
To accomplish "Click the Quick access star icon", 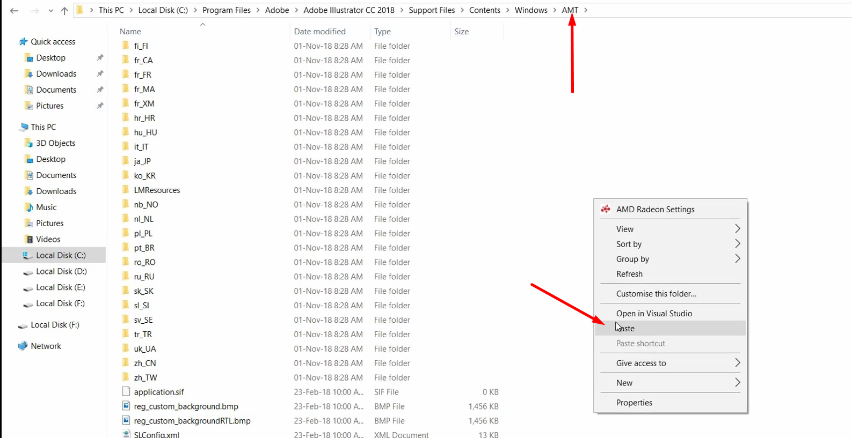I will coord(23,42).
